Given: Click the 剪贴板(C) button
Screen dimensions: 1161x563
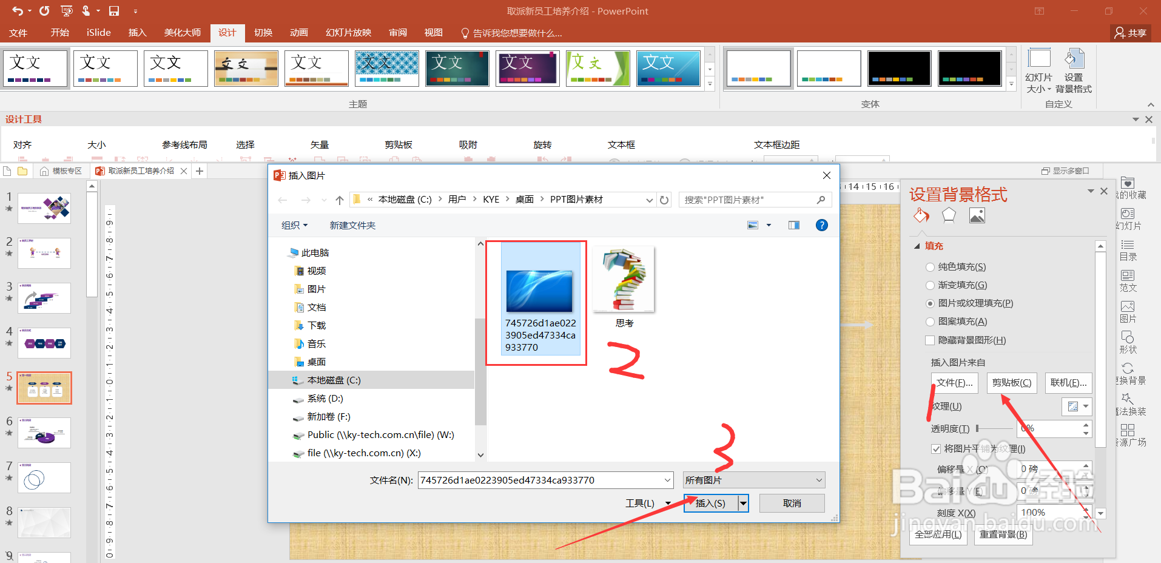Looking at the screenshot, I should 1012,383.
